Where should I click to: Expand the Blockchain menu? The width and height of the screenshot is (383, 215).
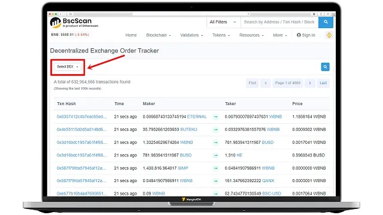coord(159,35)
